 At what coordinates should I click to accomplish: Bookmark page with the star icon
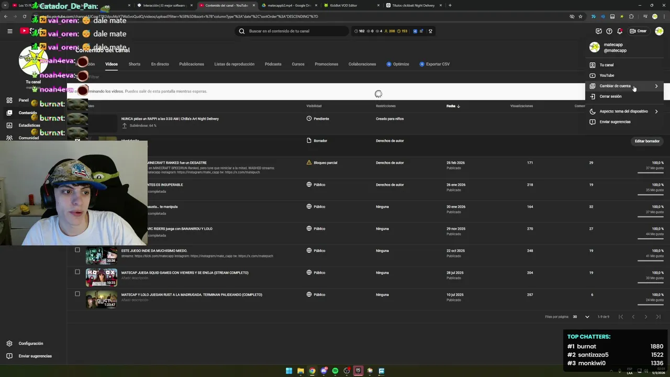[x=580, y=16]
